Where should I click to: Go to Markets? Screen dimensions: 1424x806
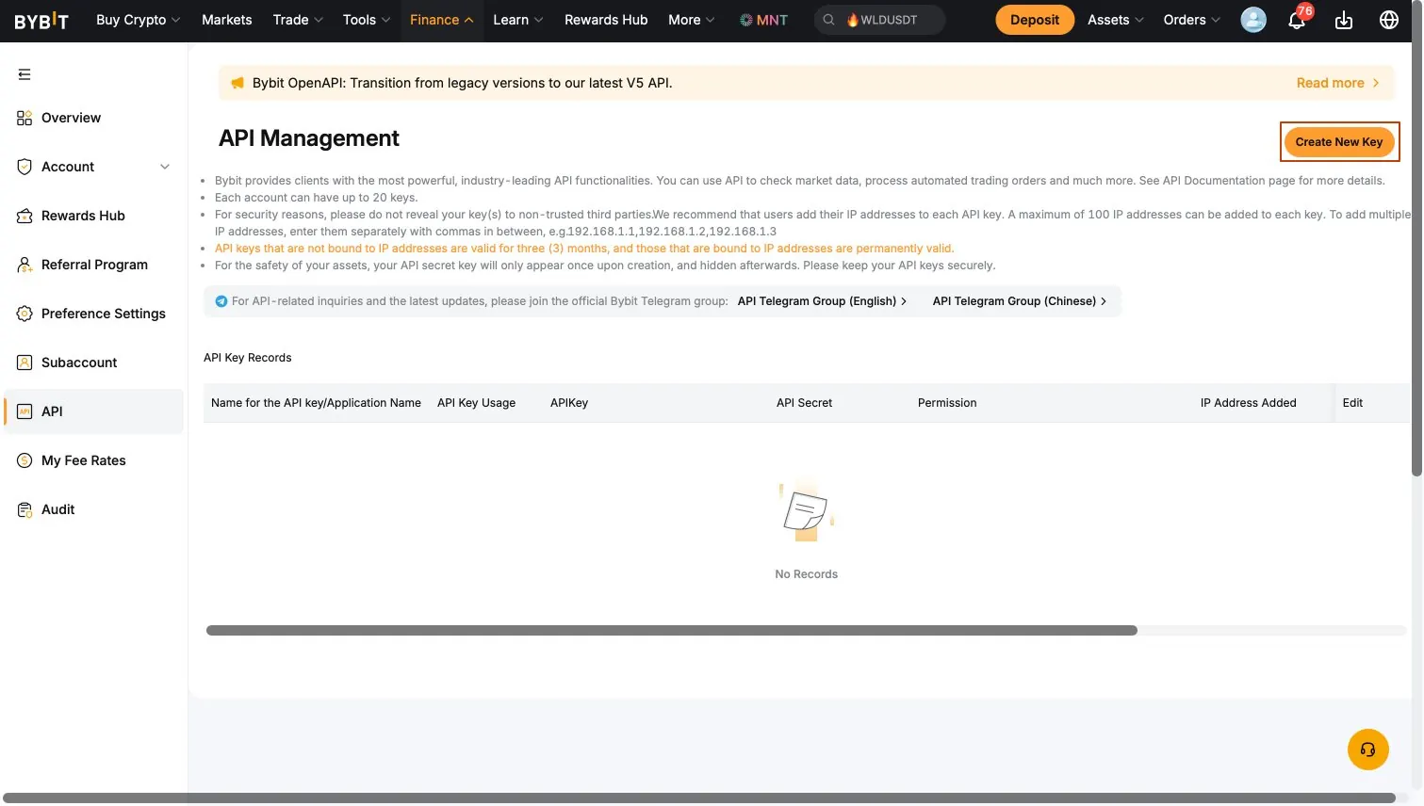(x=227, y=20)
